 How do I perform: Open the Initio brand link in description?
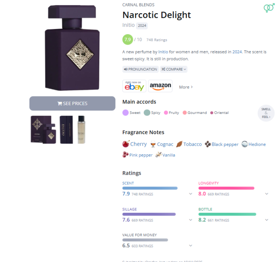click(x=162, y=52)
